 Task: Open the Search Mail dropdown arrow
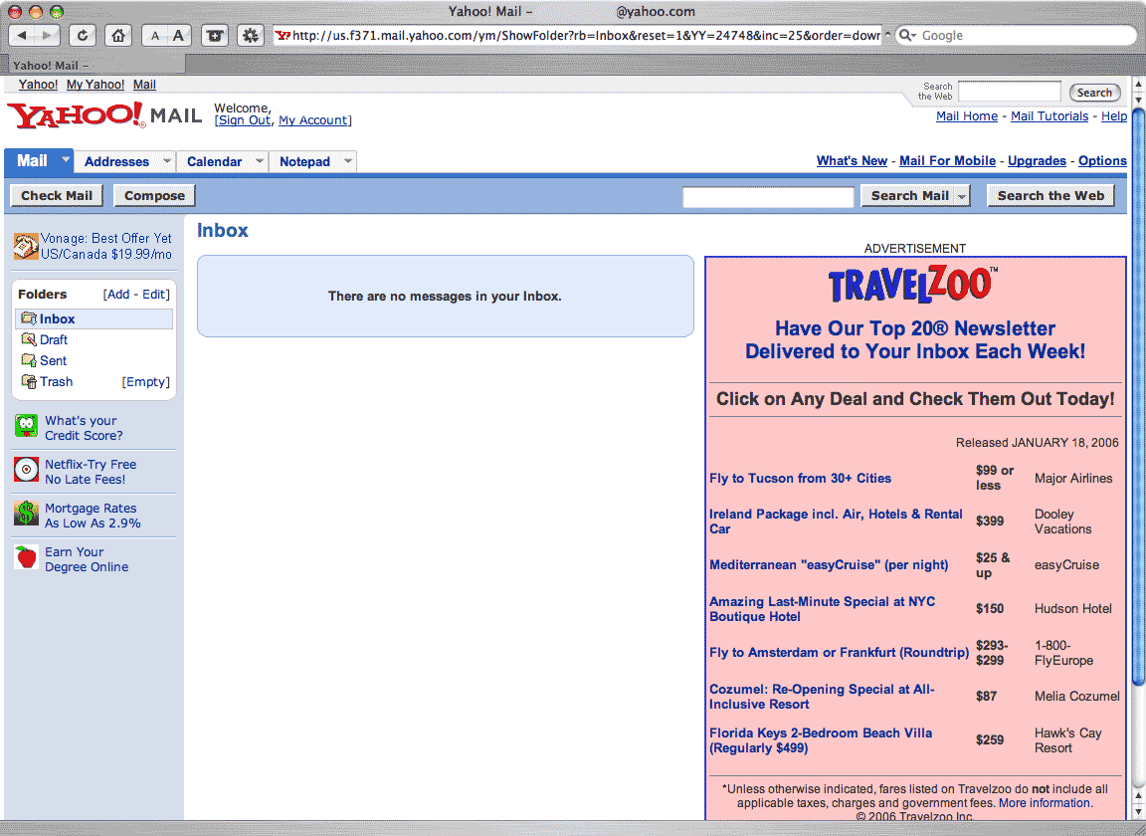coord(962,196)
